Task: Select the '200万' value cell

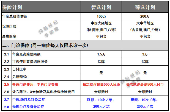Action: pyautogui.click(x=145, y=16)
